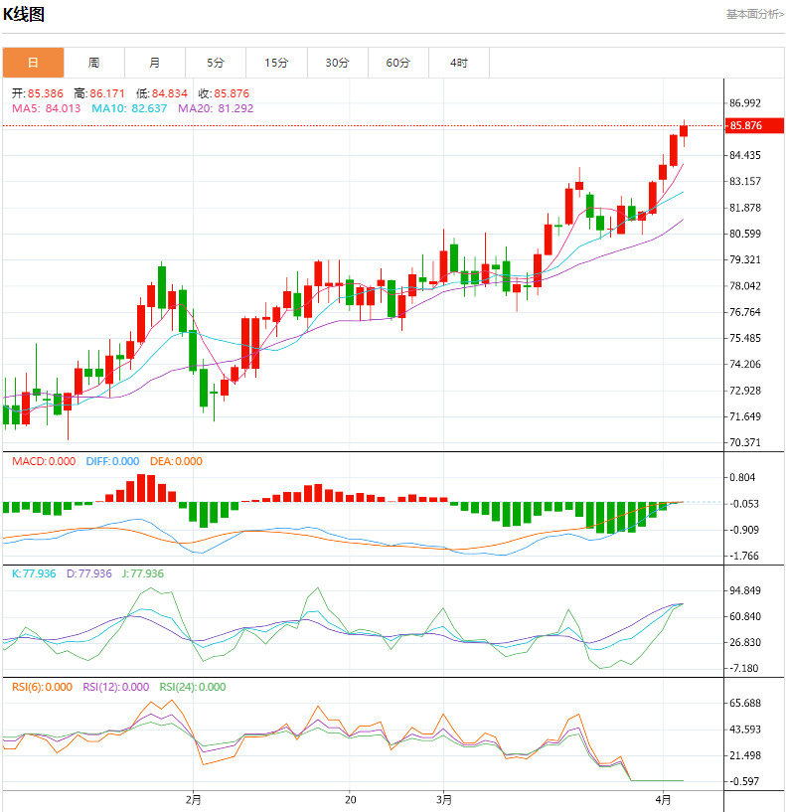Click the 3月 date marker on the time axis

click(x=444, y=799)
